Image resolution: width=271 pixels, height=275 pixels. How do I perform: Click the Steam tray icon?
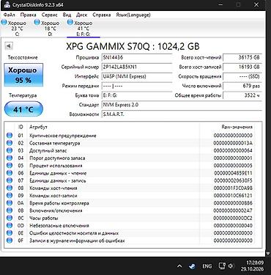pyautogui.click(x=193, y=266)
